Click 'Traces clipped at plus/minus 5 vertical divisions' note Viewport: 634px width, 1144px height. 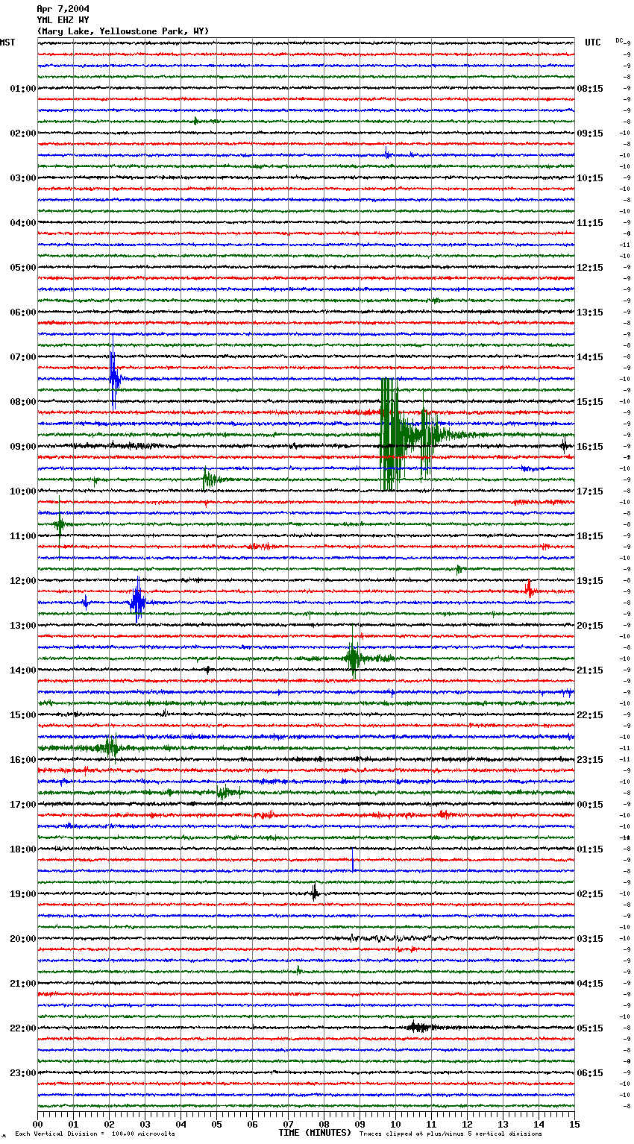[451, 1134]
